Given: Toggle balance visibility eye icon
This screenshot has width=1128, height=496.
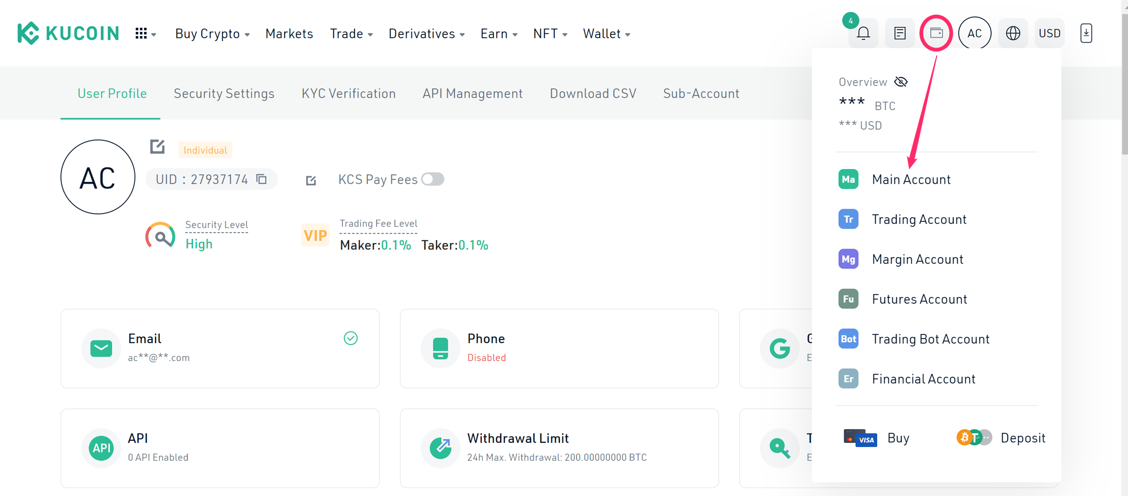Looking at the screenshot, I should tap(901, 82).
